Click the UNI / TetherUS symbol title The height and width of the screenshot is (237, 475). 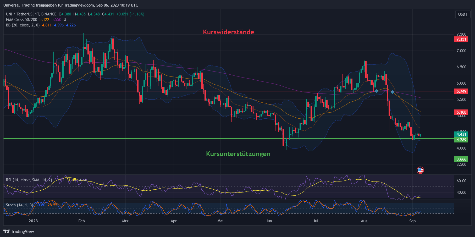[31, 14]
